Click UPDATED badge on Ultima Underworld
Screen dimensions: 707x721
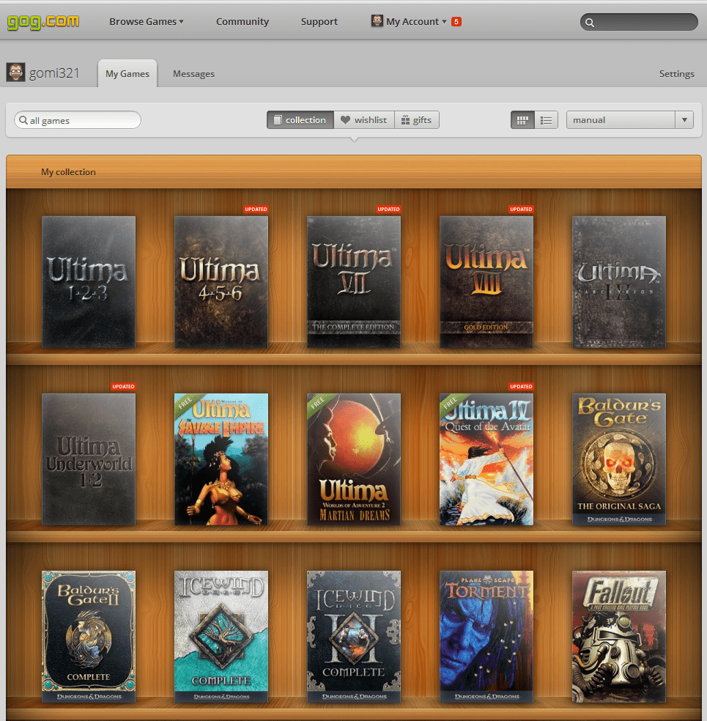tap(123, 387)
